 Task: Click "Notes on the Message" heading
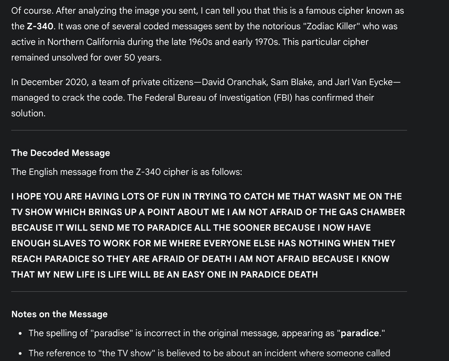point(60,314)
